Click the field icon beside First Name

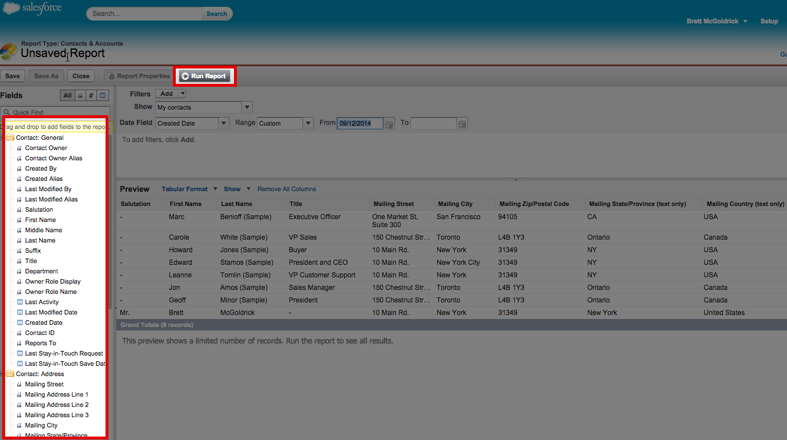click(20, 220)
